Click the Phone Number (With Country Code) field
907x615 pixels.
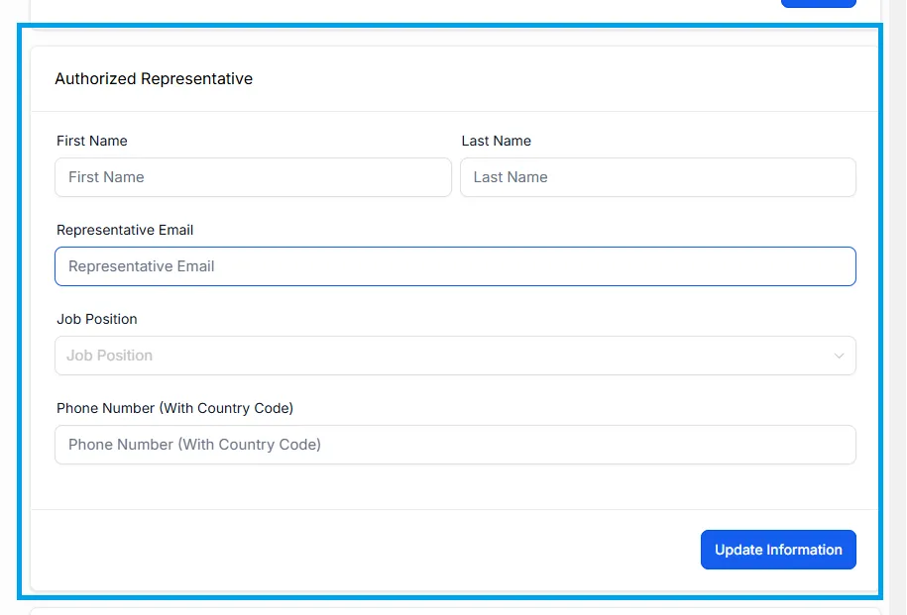pos(455,445)
